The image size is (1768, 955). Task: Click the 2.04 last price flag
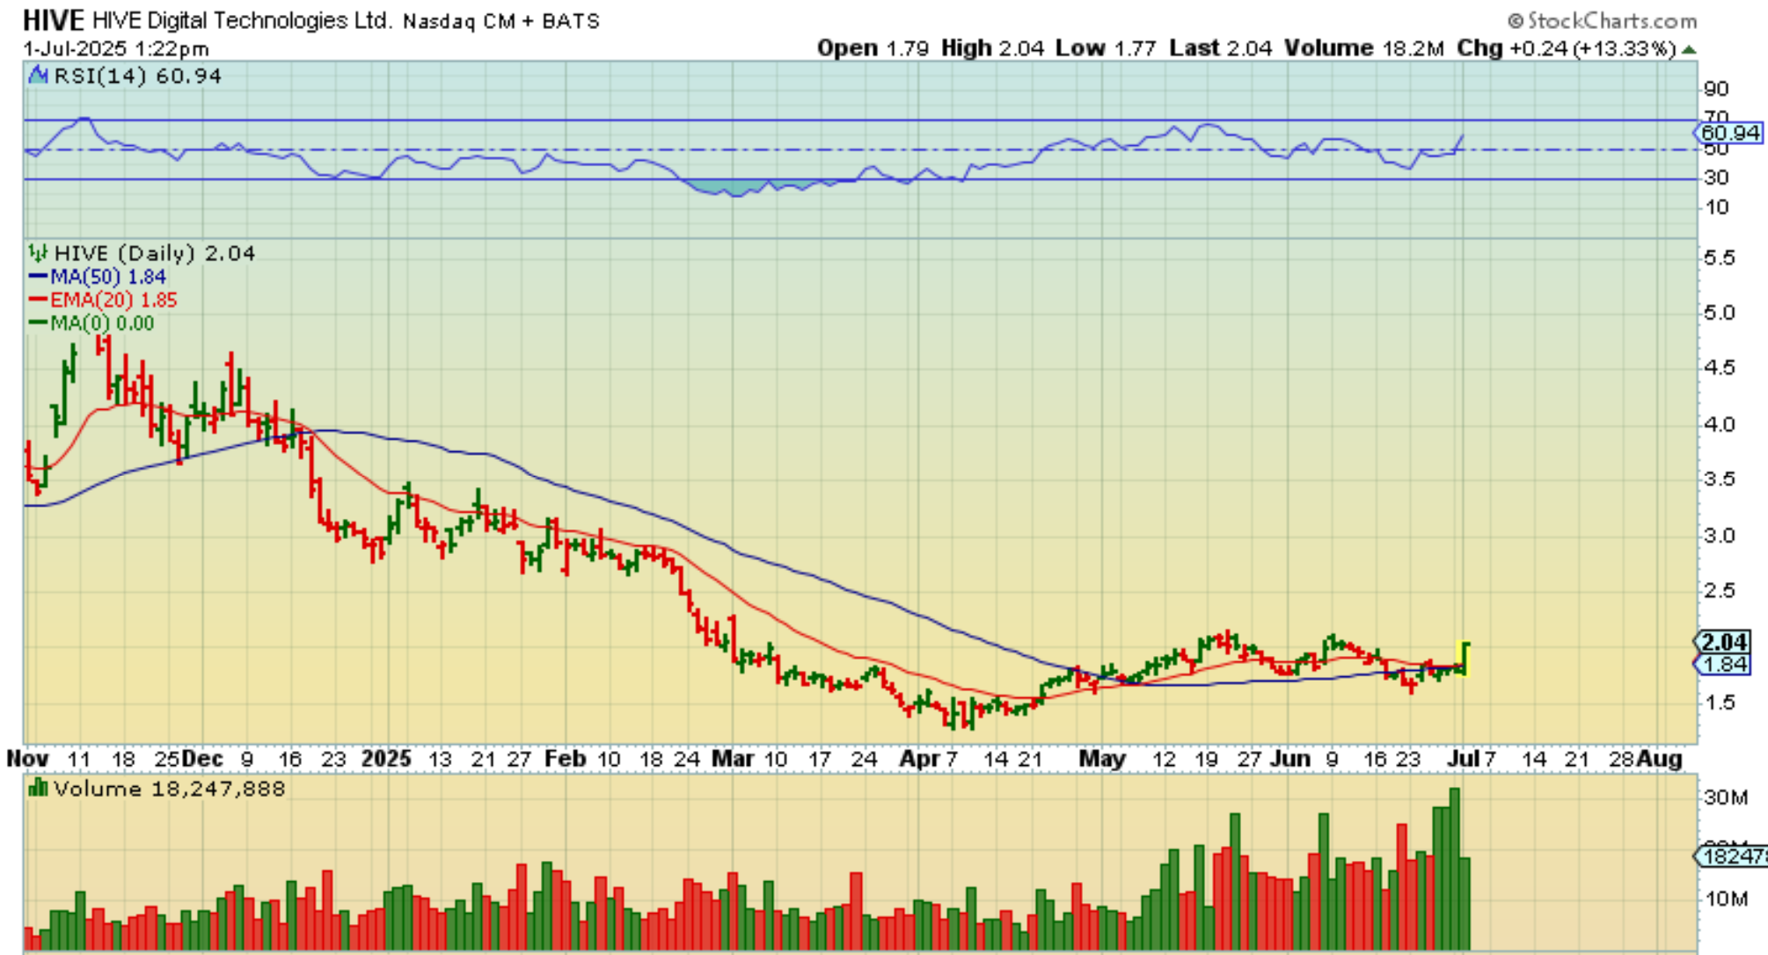click(1723, 643)
